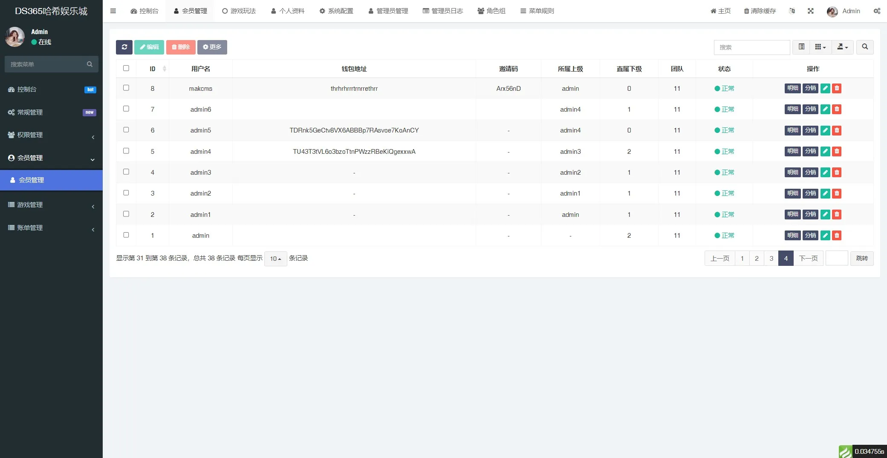
Task: Open the columns grid dropdown
Action: [x=820, y=47]
